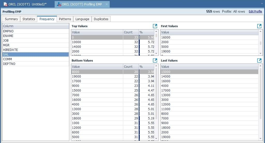The image size is (265, 143).
Task: Show the Duplicates tab
Action: click(x=101, y=19)
